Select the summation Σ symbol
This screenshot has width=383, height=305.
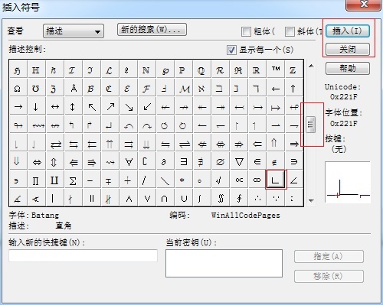(74, 180)
